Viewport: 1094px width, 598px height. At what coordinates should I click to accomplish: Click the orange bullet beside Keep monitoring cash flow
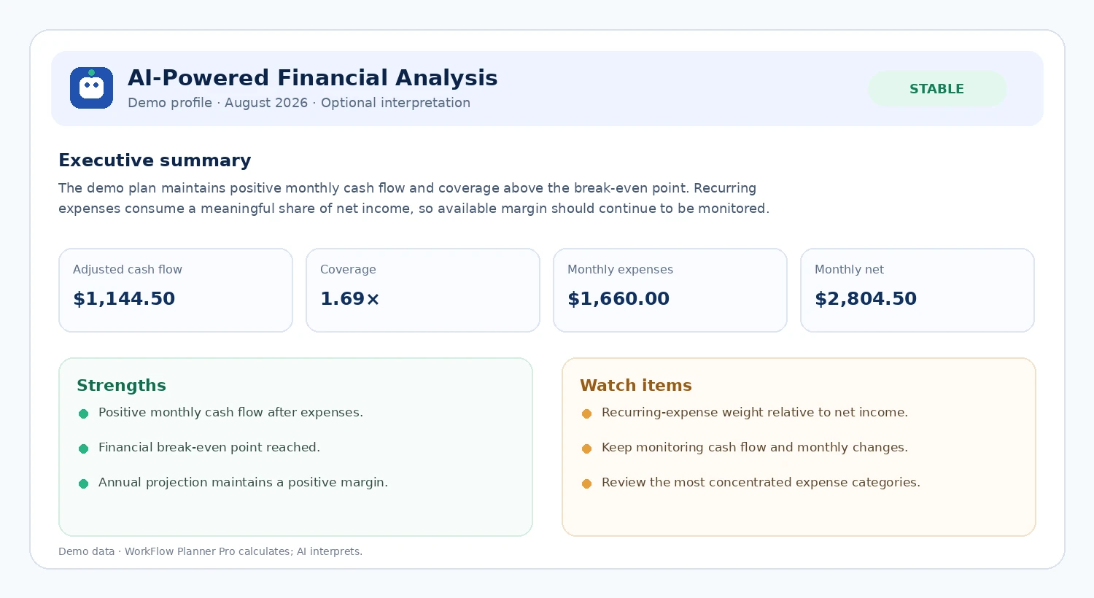[x=586, y=448]
